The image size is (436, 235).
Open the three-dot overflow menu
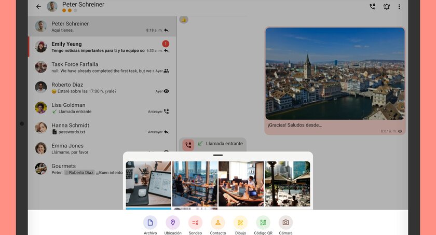pos(399,7)
